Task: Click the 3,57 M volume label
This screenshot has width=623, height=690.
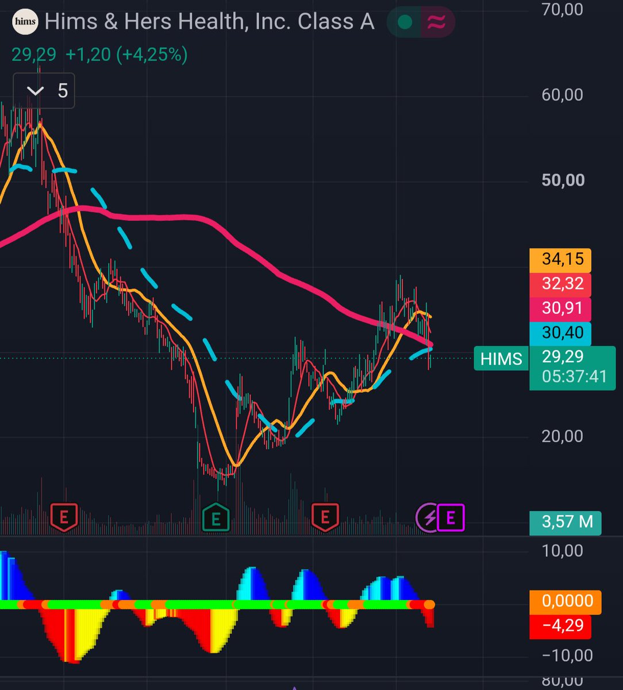Action: 565,523
